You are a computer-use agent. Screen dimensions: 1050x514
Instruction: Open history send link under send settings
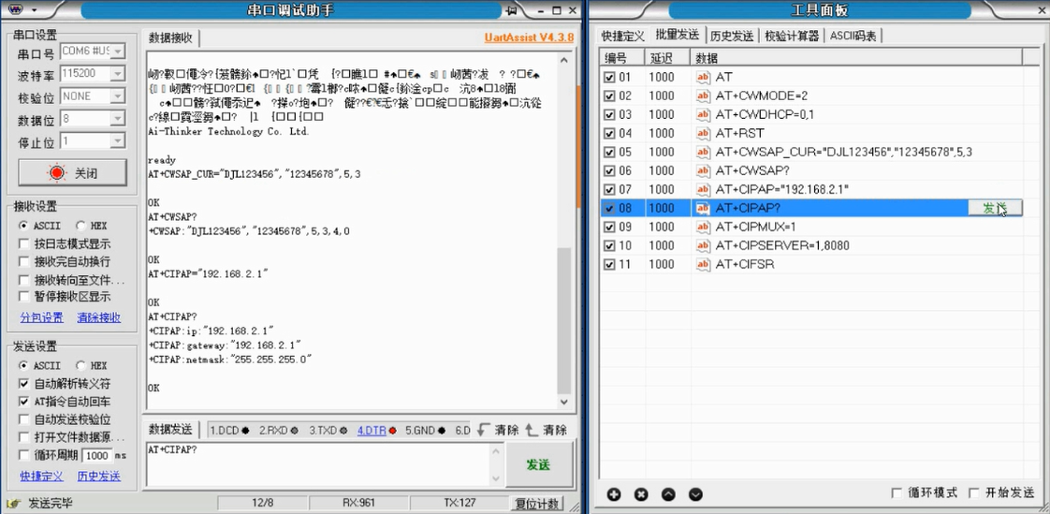(x=99, y=477)
